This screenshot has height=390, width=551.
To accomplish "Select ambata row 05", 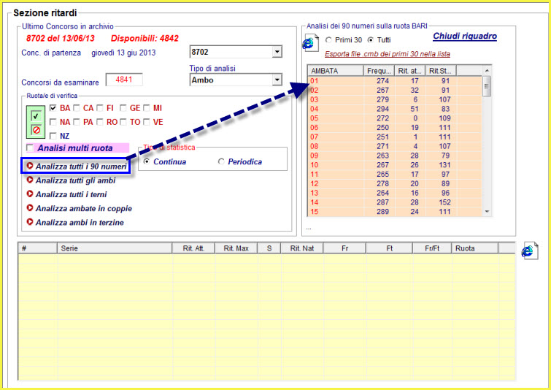I will [x=395, y=118].
